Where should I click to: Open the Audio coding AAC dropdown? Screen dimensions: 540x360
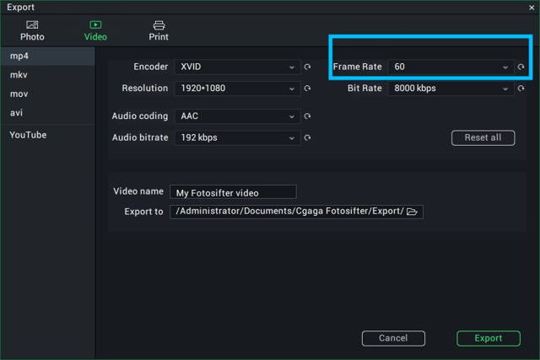tap(238, 116)
